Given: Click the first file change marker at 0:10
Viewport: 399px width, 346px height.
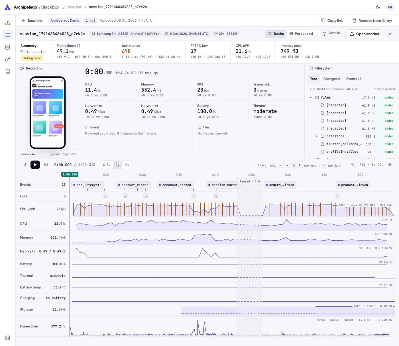Looking at the screenshot, I should coord(105,196).
